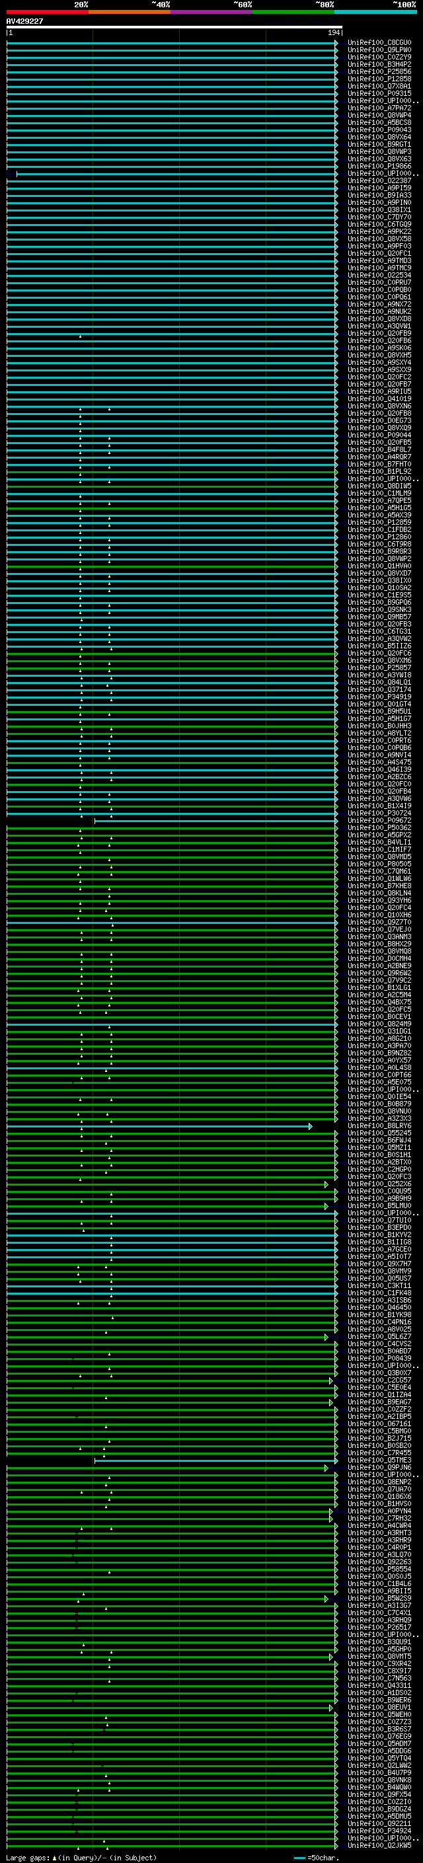Image resolution: width=423 pixels, height=1863 pixels.
Task: Select the UniRef100_Q824M9 label
Action: (379, 1024)
